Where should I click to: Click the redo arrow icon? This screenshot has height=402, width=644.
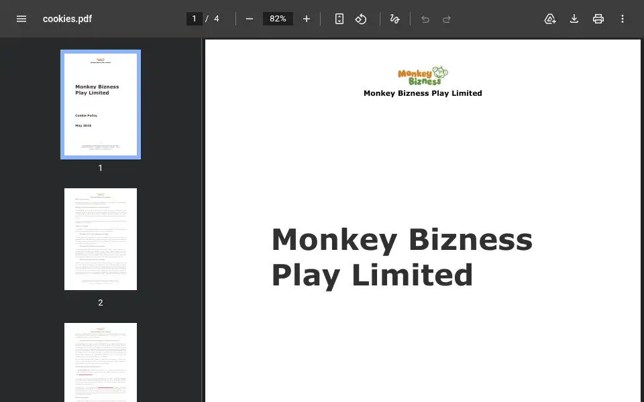[447, 19]
